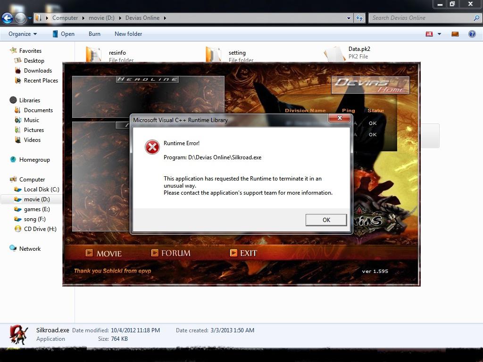
Task: Click Date modified value in details pane
Action: [x=135, y=330]
